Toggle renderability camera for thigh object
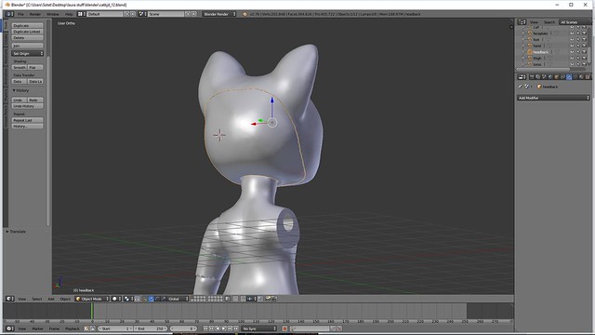This screenshot has height=335, width=595. [584, 58]
